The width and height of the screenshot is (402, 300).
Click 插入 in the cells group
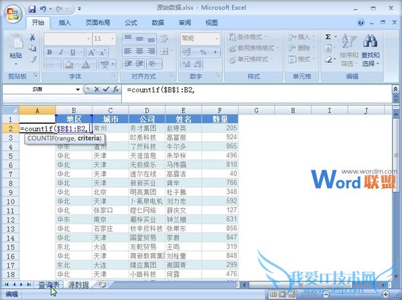pos(301,37)
